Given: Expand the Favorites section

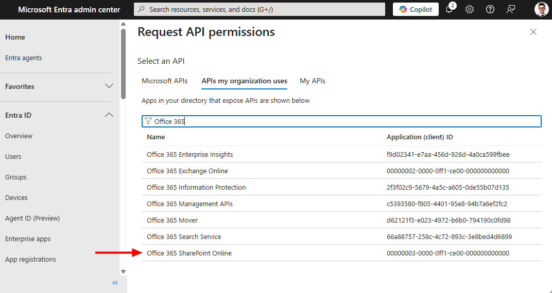Looking at the screenshot, I should tap(109, 86).
